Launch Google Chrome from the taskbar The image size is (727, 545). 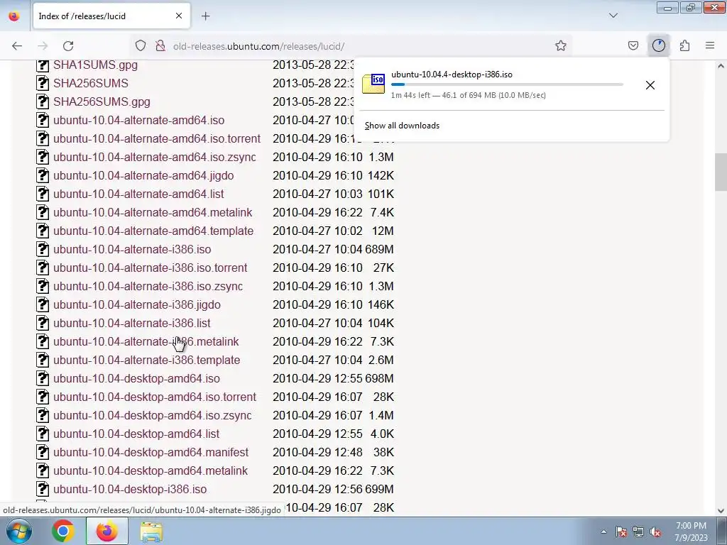point(63,531)
